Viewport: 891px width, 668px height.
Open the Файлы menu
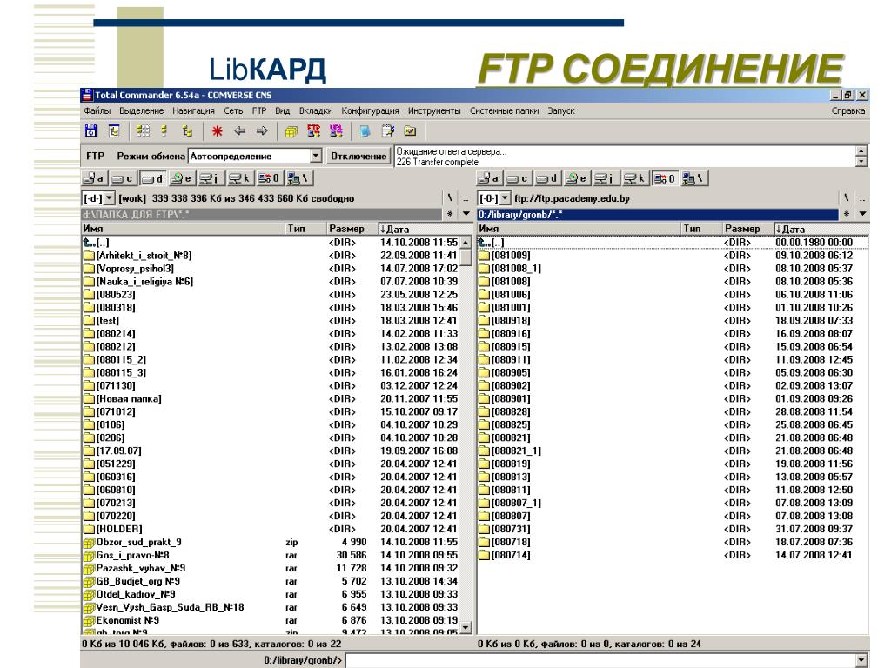click(x=97, y=110)
